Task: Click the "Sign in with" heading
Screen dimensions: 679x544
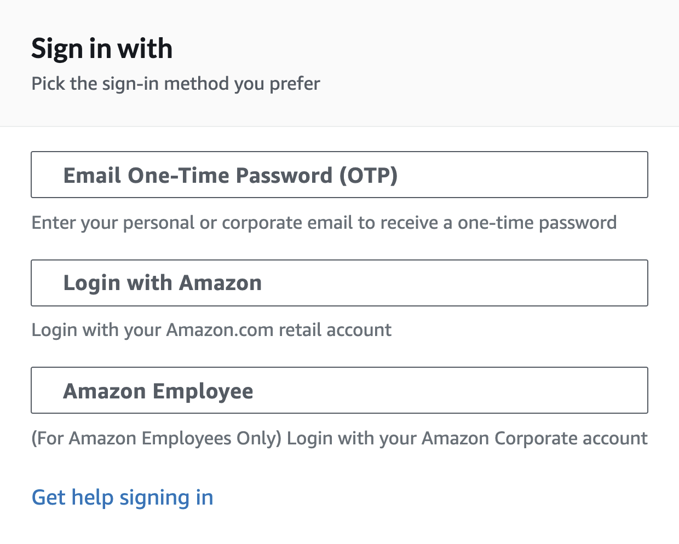Action: 102,49
